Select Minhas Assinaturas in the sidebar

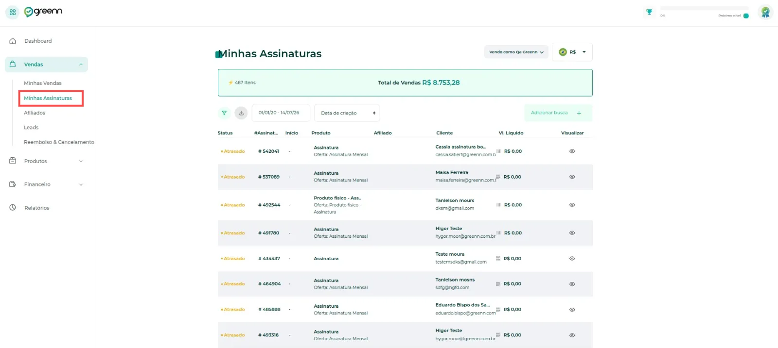pyautogui.click(x=48, y=98)
